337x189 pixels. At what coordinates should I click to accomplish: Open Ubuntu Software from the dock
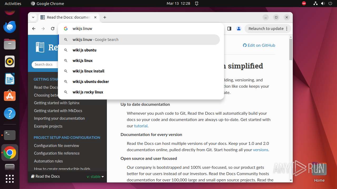pos(10,96)
